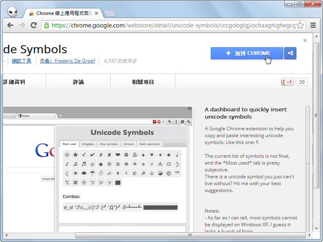
Task: Click the HTTPS padlock icon in the address bar
Action: click(x=48, y=25)
